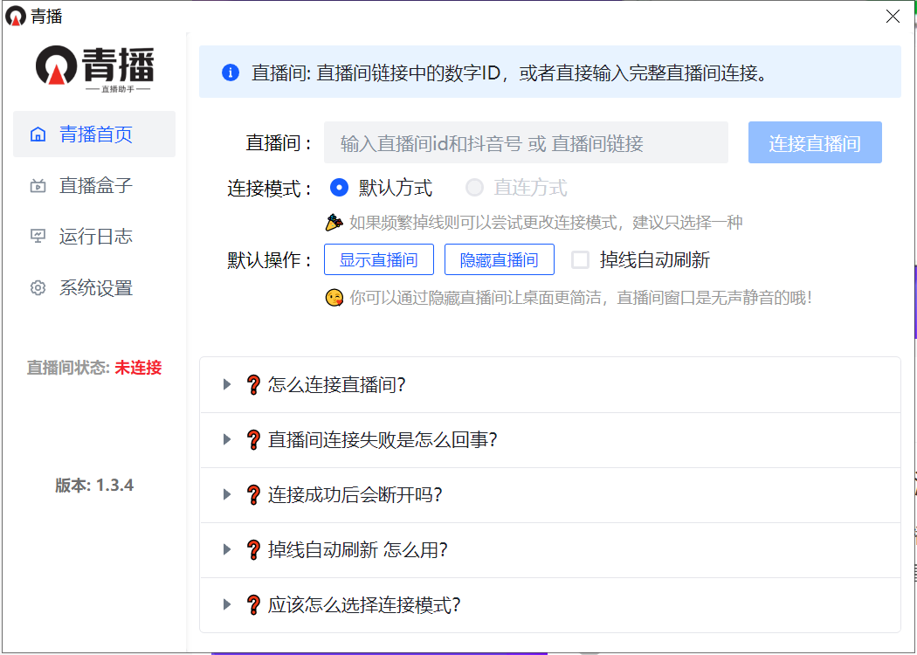Click the 未连接 status text
This screenshot has width=917, height=655.
tap(138, 368)
